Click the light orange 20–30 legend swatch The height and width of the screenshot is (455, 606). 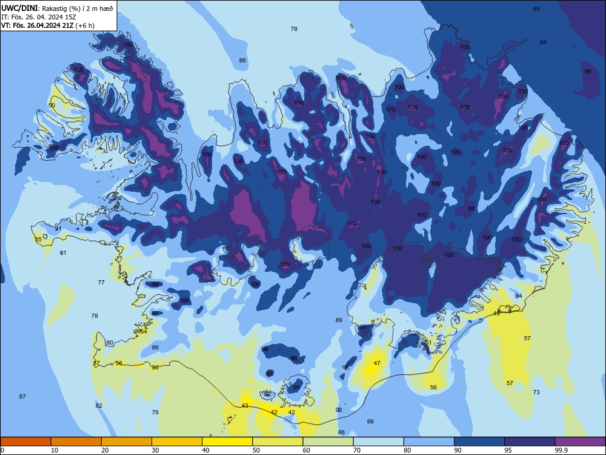[127, 442]
